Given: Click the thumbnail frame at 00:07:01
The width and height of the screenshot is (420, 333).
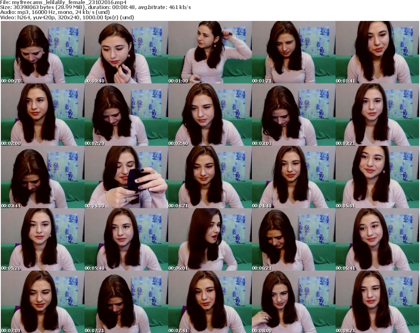Looking at the screenshot, I should (43, 302).
